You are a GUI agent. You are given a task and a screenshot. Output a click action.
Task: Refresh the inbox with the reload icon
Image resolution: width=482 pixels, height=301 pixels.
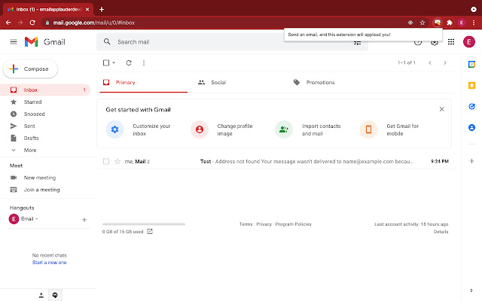coord(129,62)
